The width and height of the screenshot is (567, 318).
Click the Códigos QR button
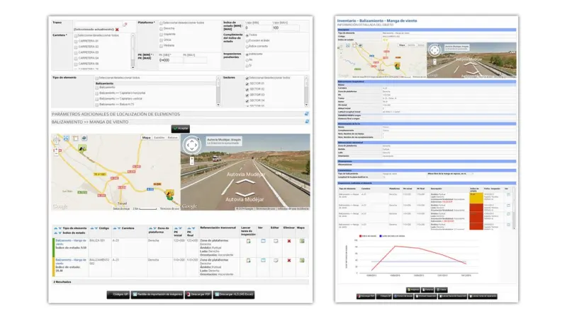coord(118,295)
